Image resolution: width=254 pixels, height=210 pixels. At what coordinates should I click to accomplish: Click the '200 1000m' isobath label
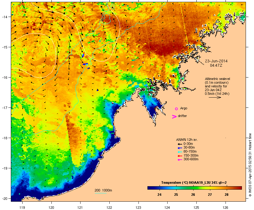[103, 190]
